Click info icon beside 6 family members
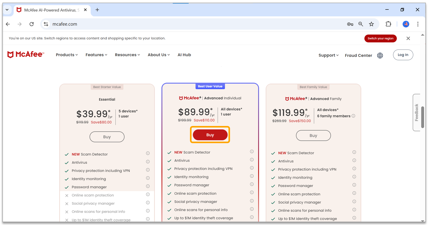This screenshot has height=225, width=429. (x=354, y=116)
